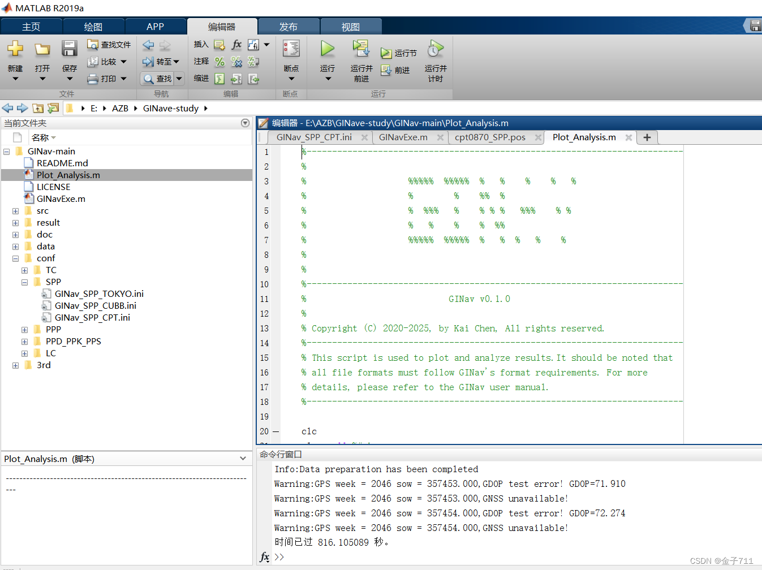762x570 pixels.
Task: Select GINav_SPP_CUBB.ini in the file tree
Action: coord(96,306)
